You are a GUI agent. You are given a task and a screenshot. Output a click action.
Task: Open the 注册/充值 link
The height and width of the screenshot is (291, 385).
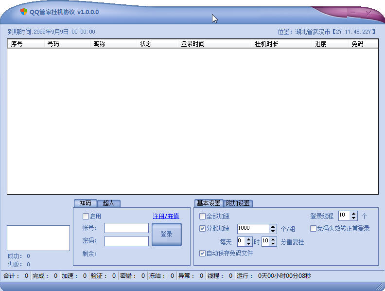coord(166,216)
